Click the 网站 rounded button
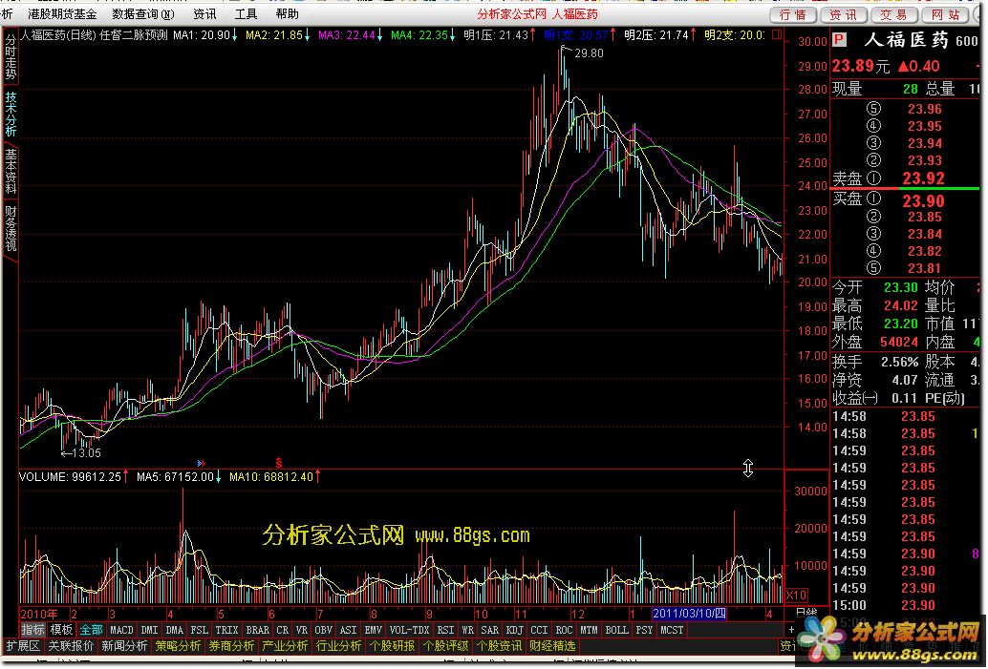The image size is (988, 669). click(945, 14)
